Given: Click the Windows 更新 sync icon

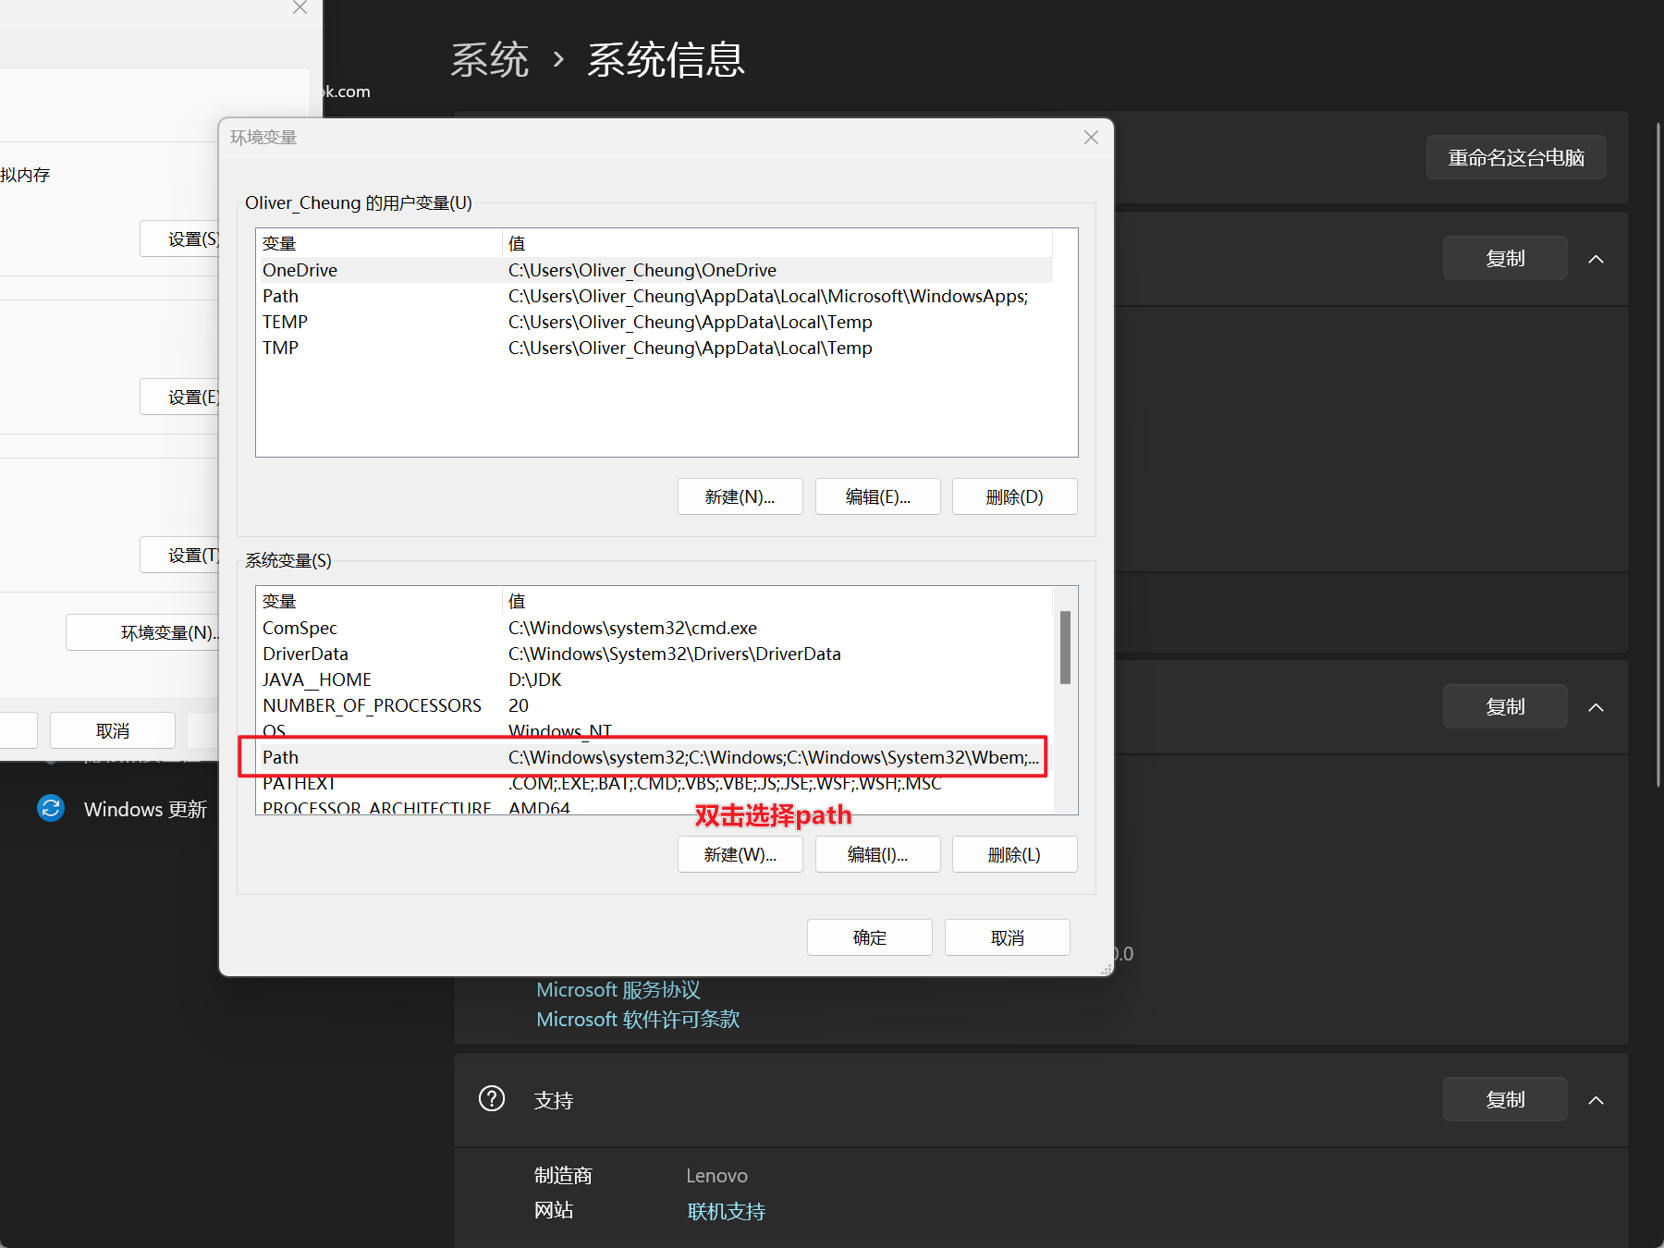Looking at the screenshot, I should [51, 808].
